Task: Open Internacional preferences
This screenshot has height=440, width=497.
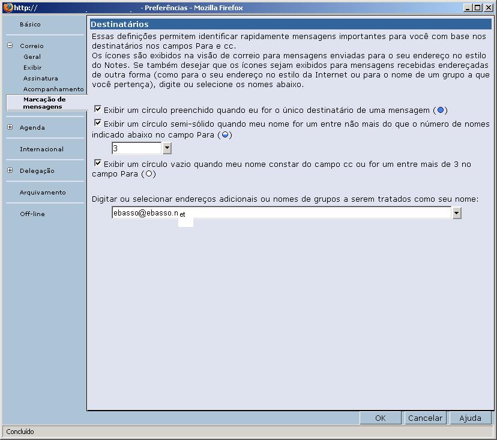Action: pyautogui.click(x=41, y=149)
